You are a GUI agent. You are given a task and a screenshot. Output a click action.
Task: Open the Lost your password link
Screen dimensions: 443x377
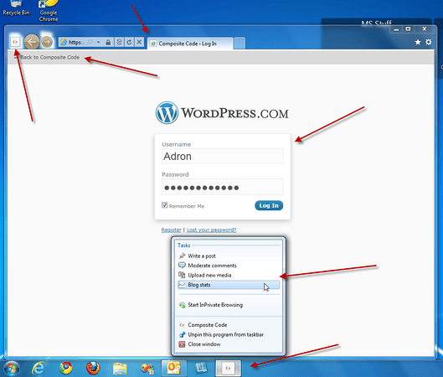[211, 230]
